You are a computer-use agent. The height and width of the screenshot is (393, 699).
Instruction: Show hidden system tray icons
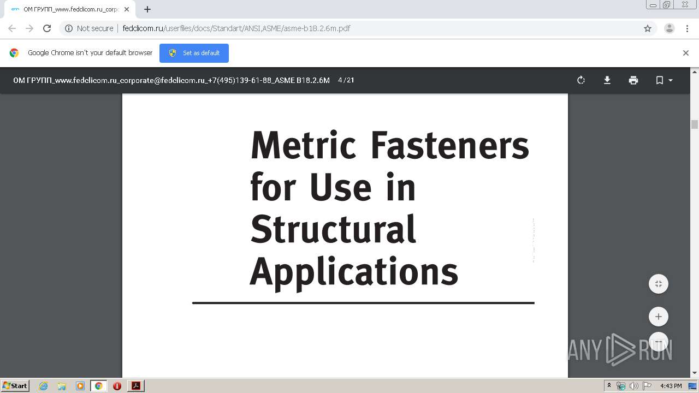tap(609, 386)
